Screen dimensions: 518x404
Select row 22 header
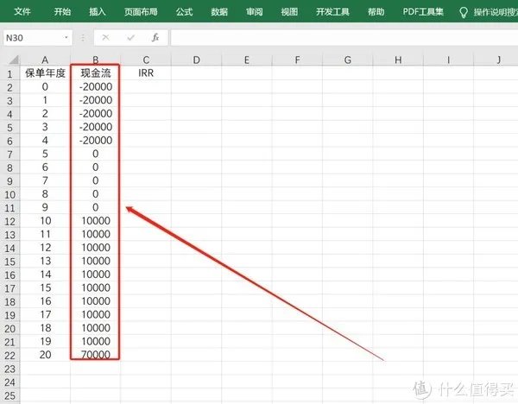(x=9, y=355)
